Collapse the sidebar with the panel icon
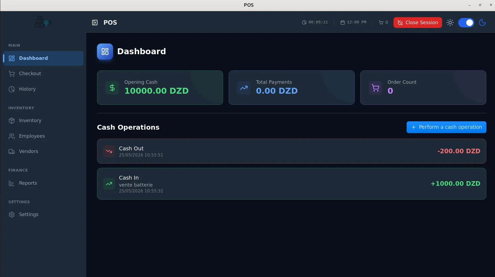This screenshot has width=495, height=277. coord(95,23)
